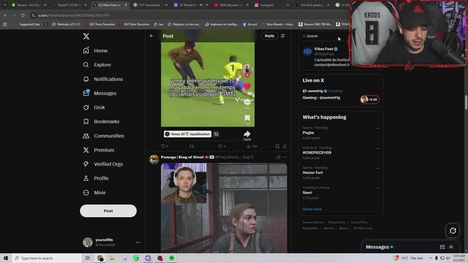Image resolution: width=468 pixels, height=263 pixels.
Task: Open the Explore page
Action: 97,65
